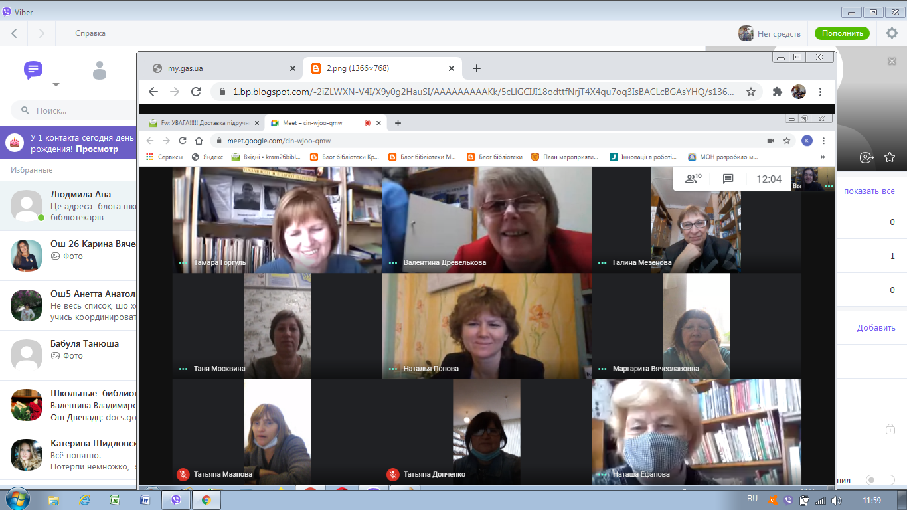Add contact to favorites with star icon

pyautogui.click(x=890, y=157)
